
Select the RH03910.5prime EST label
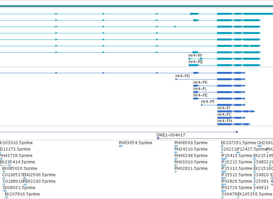point(191,162)
